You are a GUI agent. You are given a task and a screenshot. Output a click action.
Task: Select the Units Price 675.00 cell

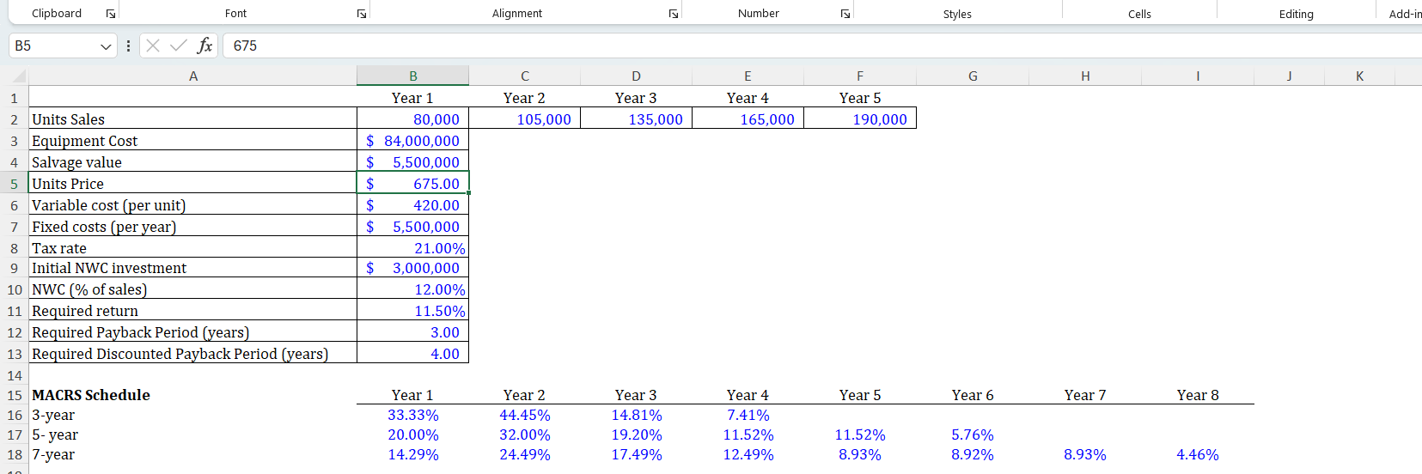pyautogui.click(x=413, y=184)
